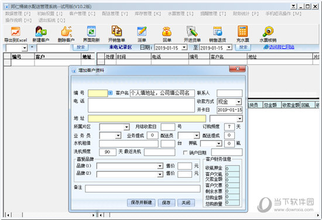Open the end date dropdown after 至

229,47
